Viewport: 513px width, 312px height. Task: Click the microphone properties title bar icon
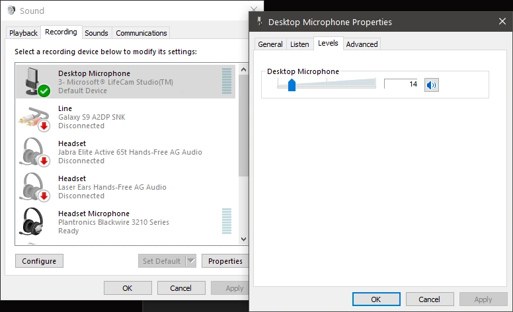coord(260,22)
